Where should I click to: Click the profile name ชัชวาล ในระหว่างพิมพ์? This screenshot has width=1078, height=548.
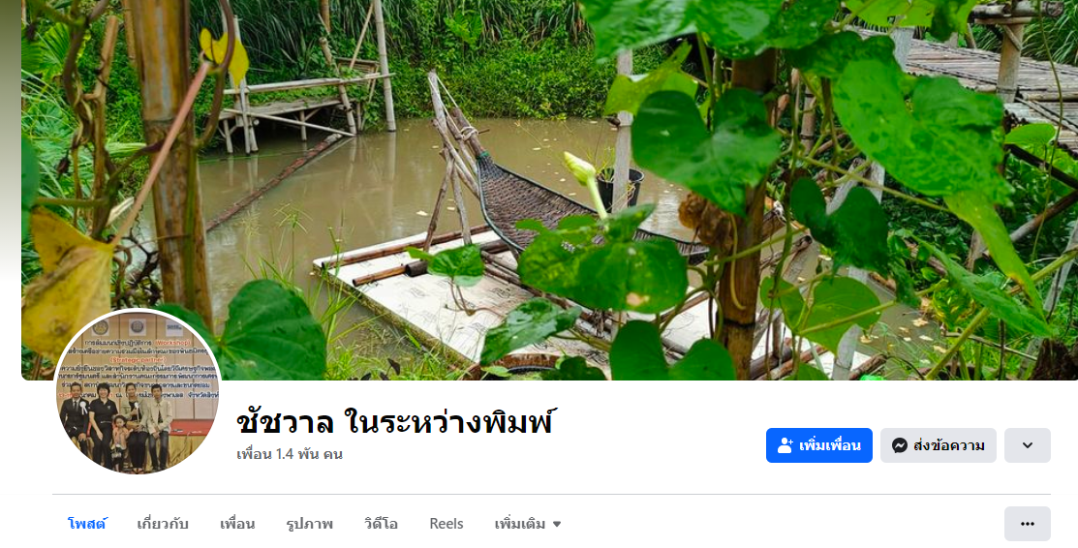click(394, 422)
